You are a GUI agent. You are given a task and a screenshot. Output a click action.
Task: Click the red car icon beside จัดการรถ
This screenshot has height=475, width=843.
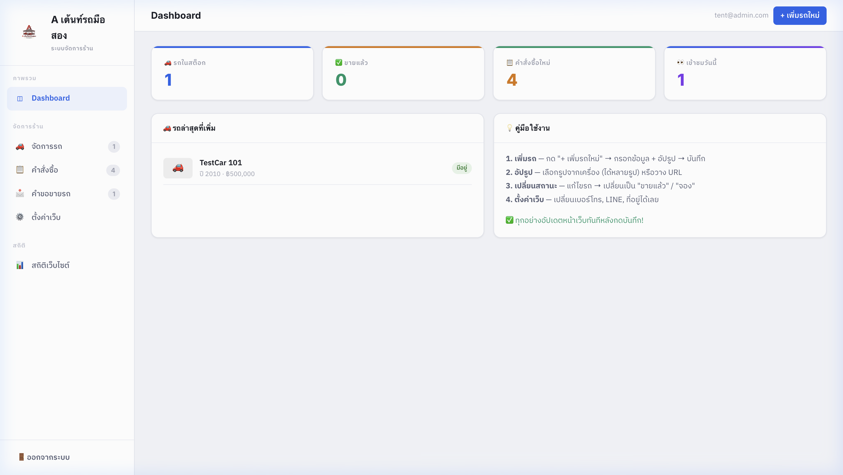[x=20, y=147]
